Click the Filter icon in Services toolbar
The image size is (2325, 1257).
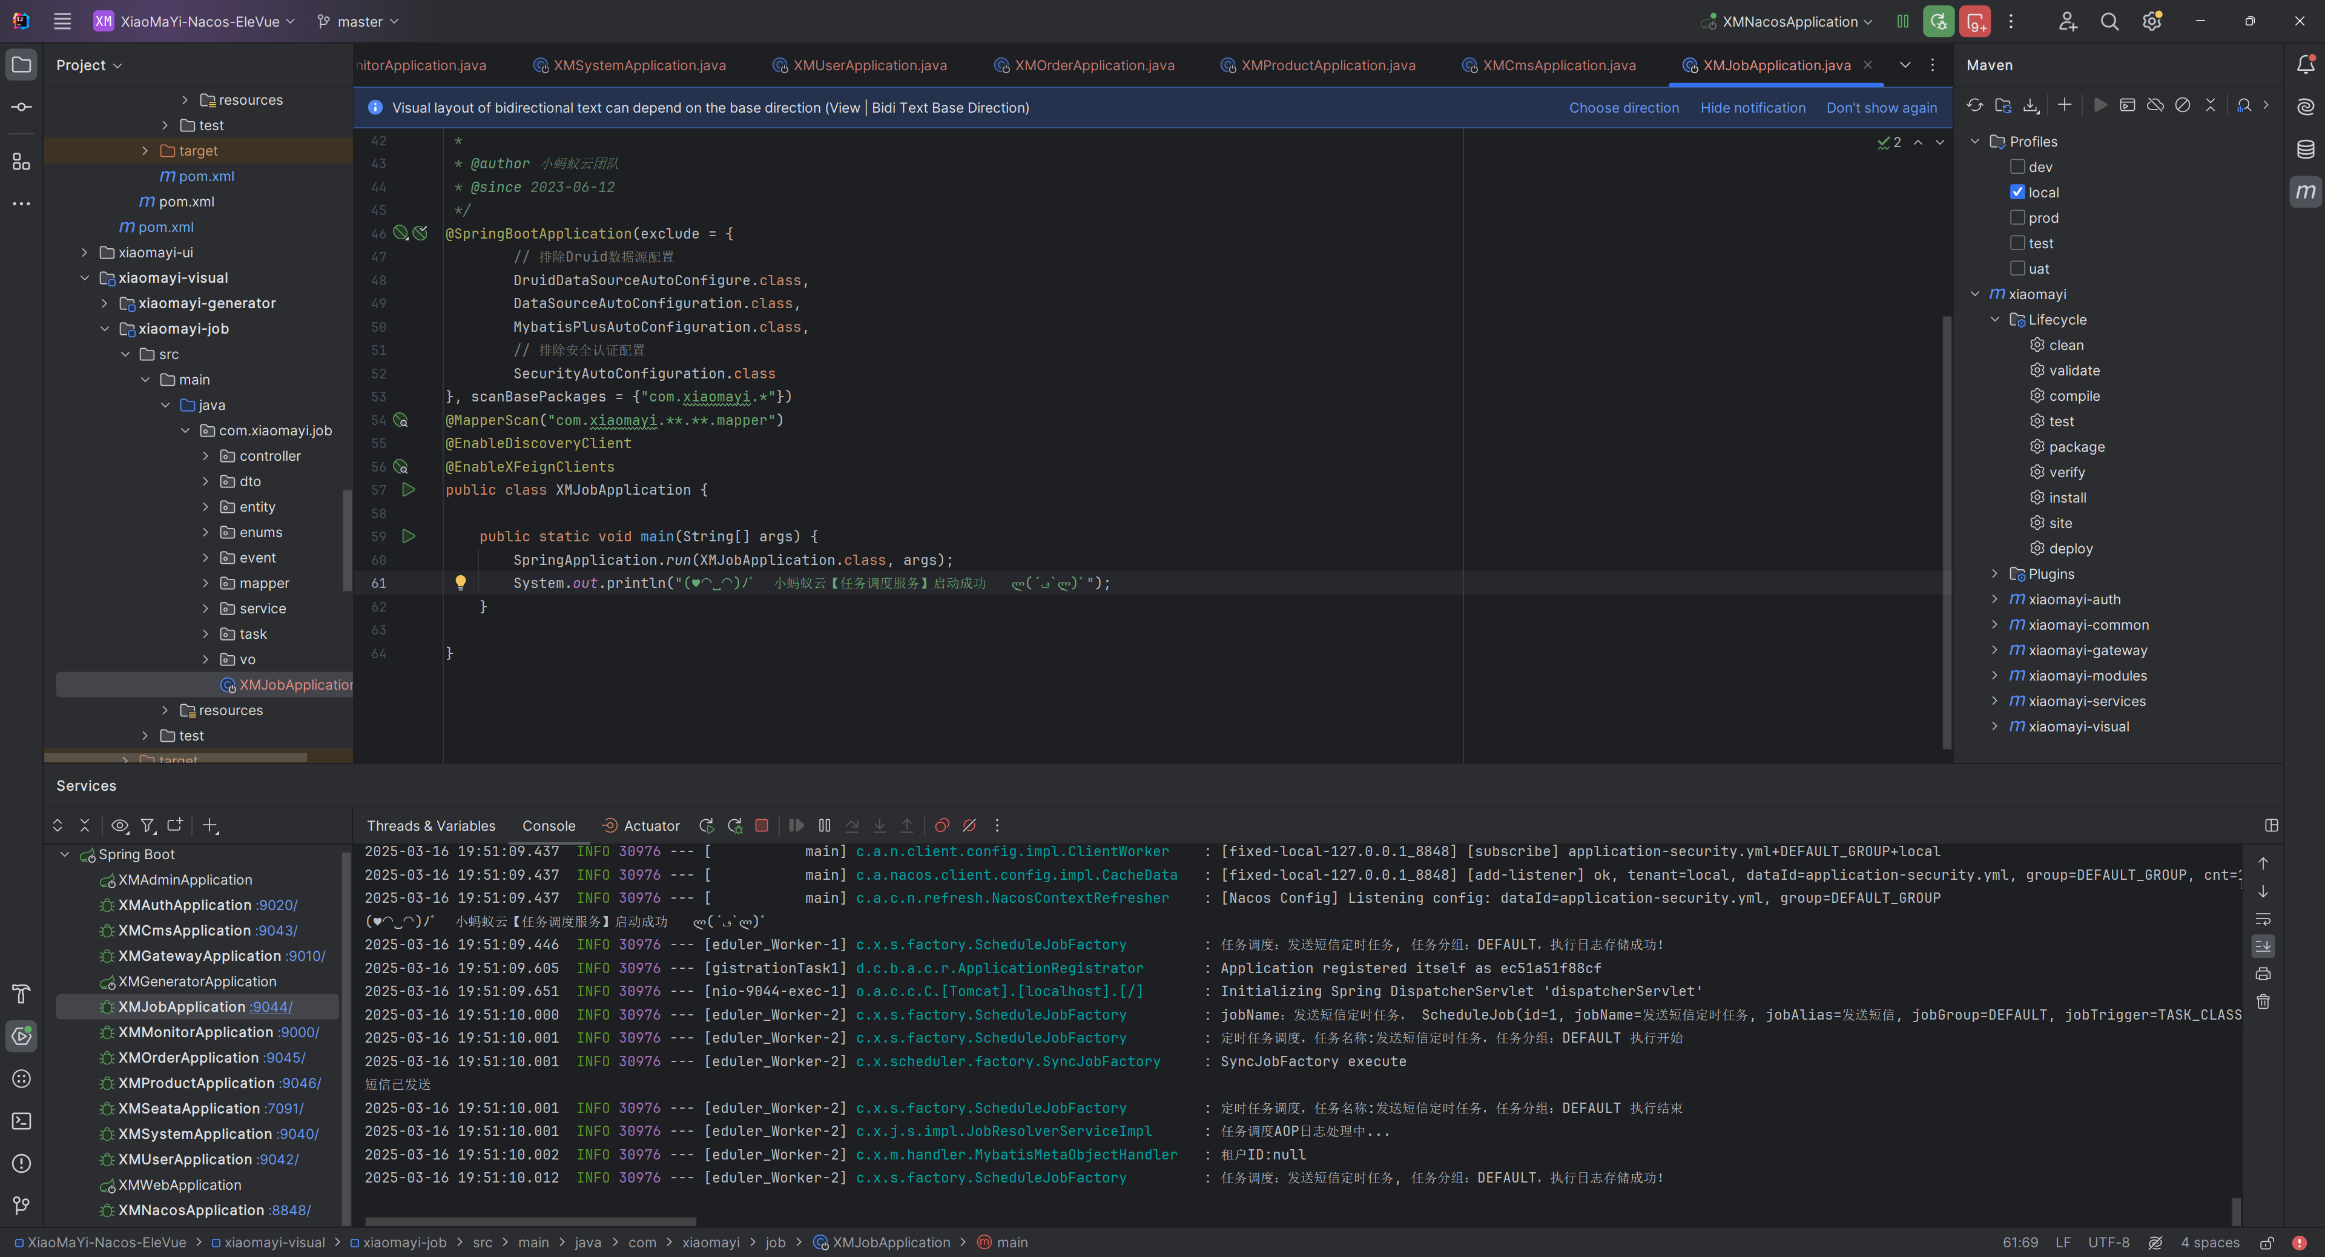147,826
